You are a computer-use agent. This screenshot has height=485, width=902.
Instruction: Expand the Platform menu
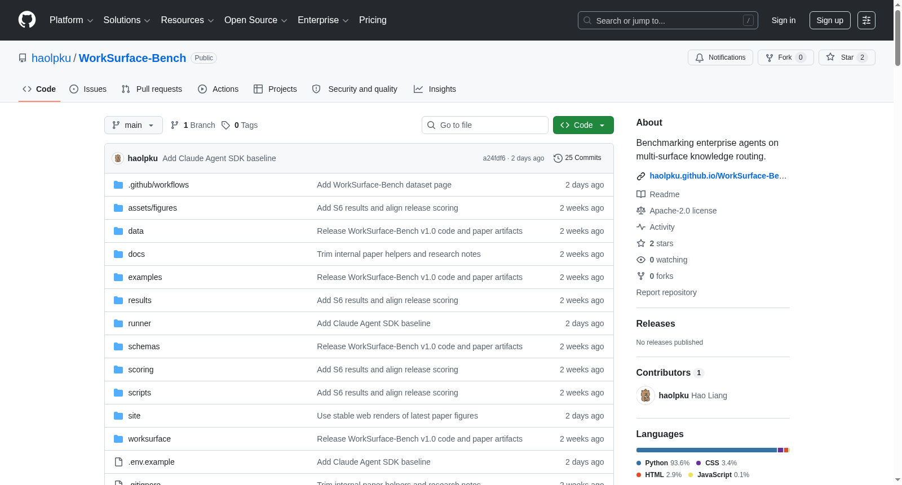(72, 20)
